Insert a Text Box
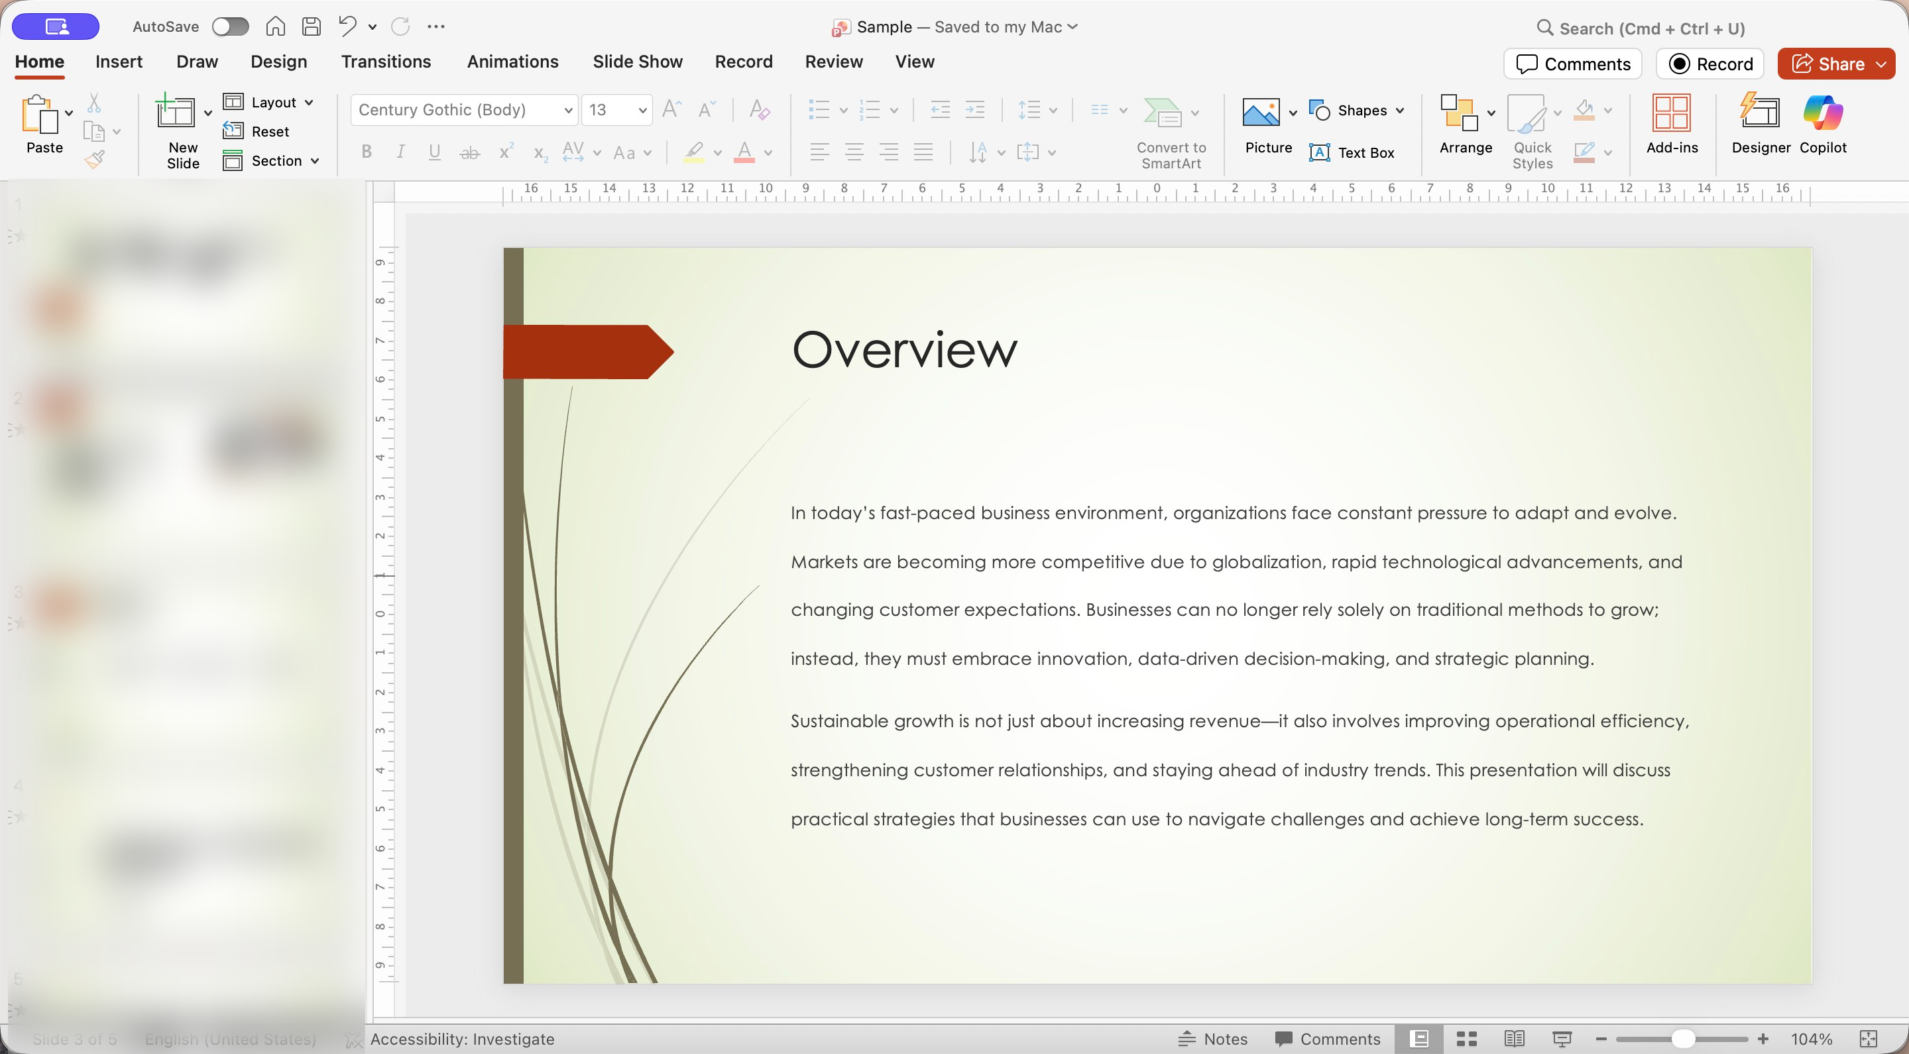This screenshot has width=1909, height=1054. tap(1352, 152)
